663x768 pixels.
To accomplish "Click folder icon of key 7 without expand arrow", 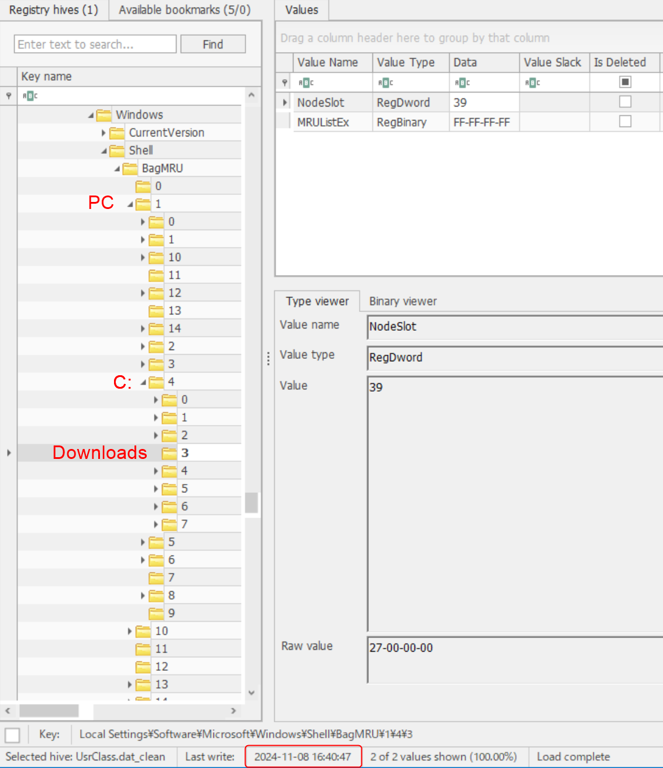I will click(156, 578).
